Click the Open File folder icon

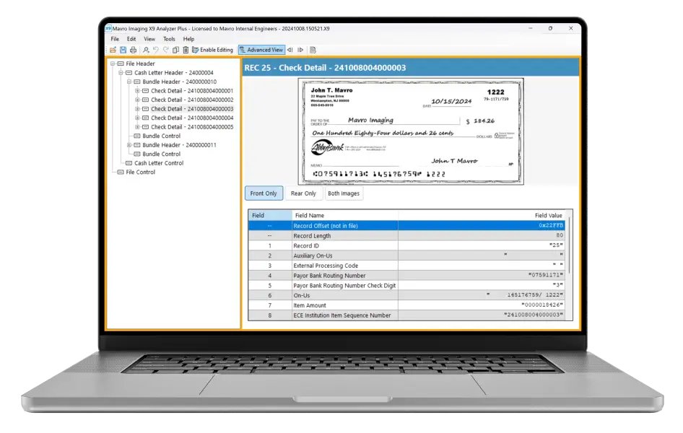pyautogui.click(x=113, y=50)
